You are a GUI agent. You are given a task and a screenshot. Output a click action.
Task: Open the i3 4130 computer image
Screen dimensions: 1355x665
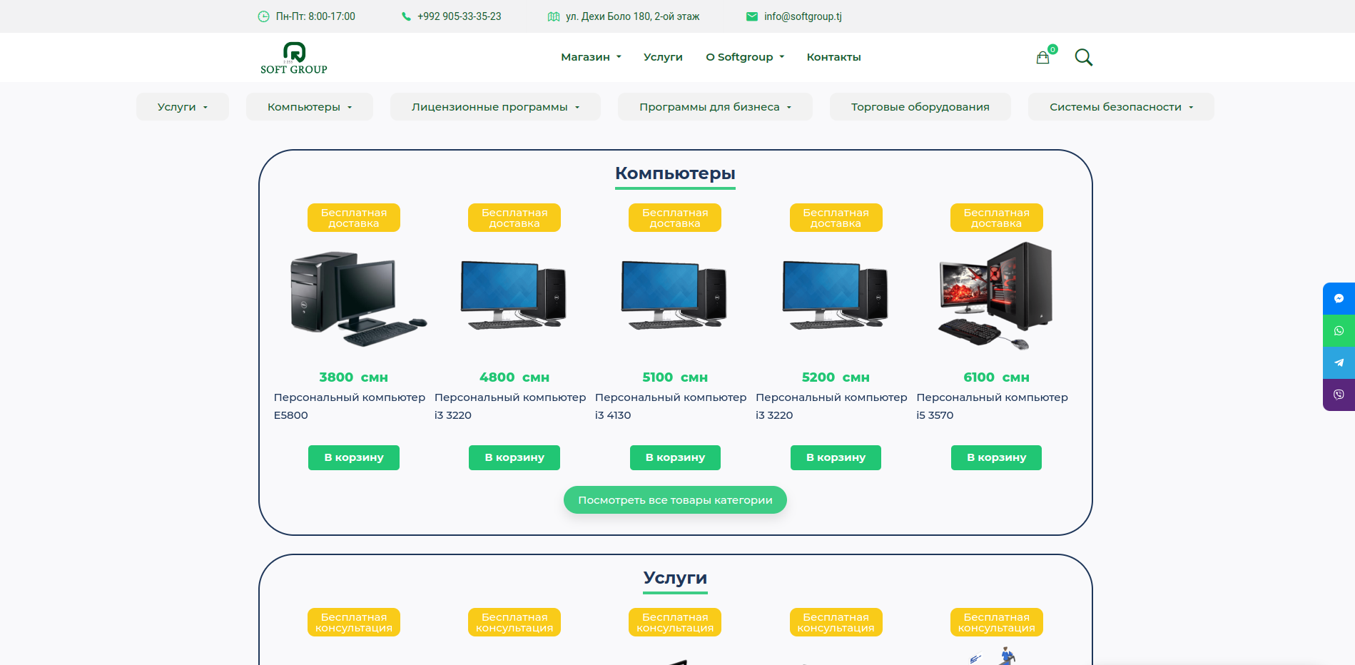675,295
